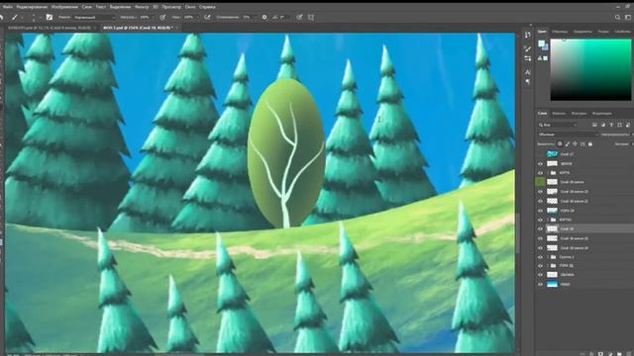The height and width of the screenshot is (356, 634).
Task: Pick a color in the green color field
Action: click(x=590, y=69)
